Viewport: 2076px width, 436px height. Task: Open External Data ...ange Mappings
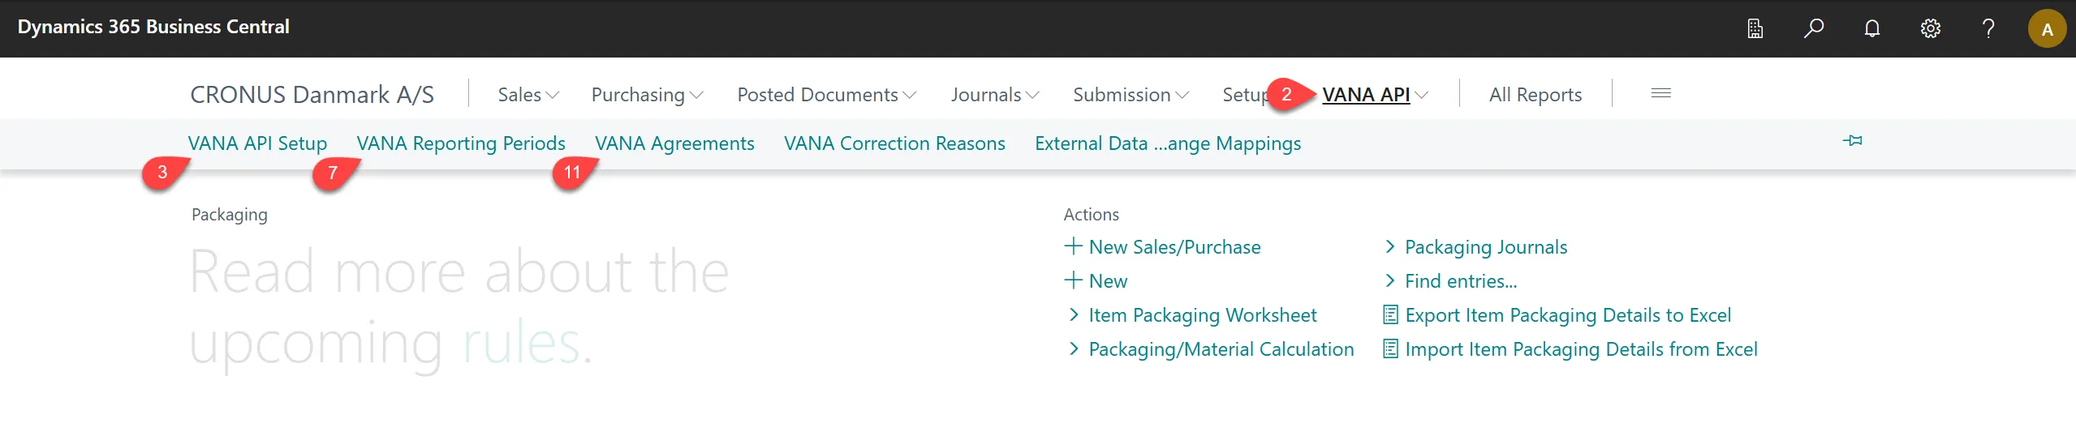pyautogui.click(x=1168, y=143)
